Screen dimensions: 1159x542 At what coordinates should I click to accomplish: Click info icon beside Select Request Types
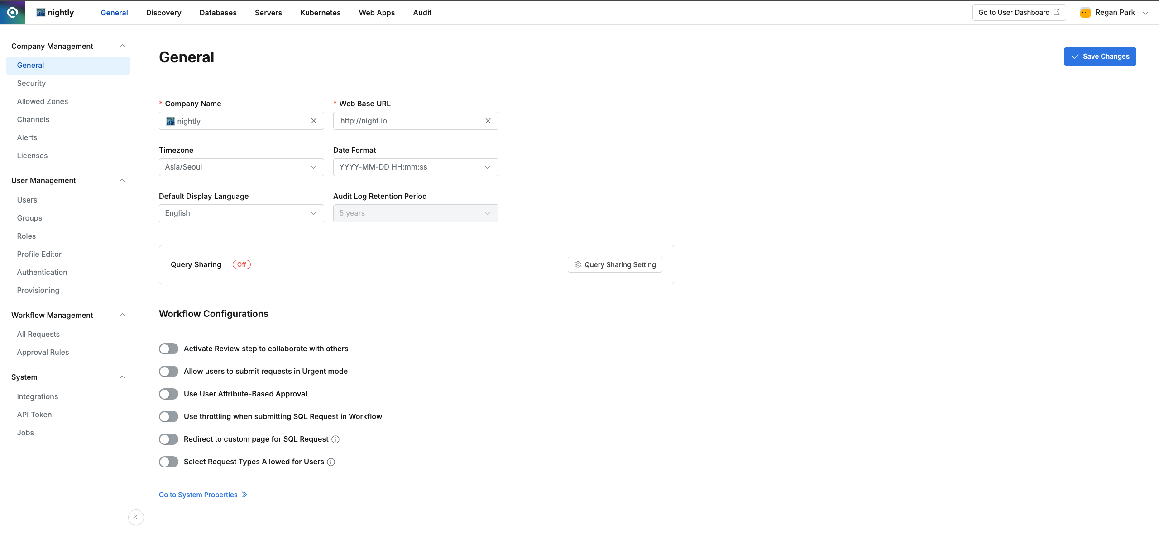(331, 462)
